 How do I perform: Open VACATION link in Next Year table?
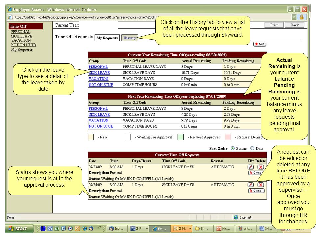98,120
